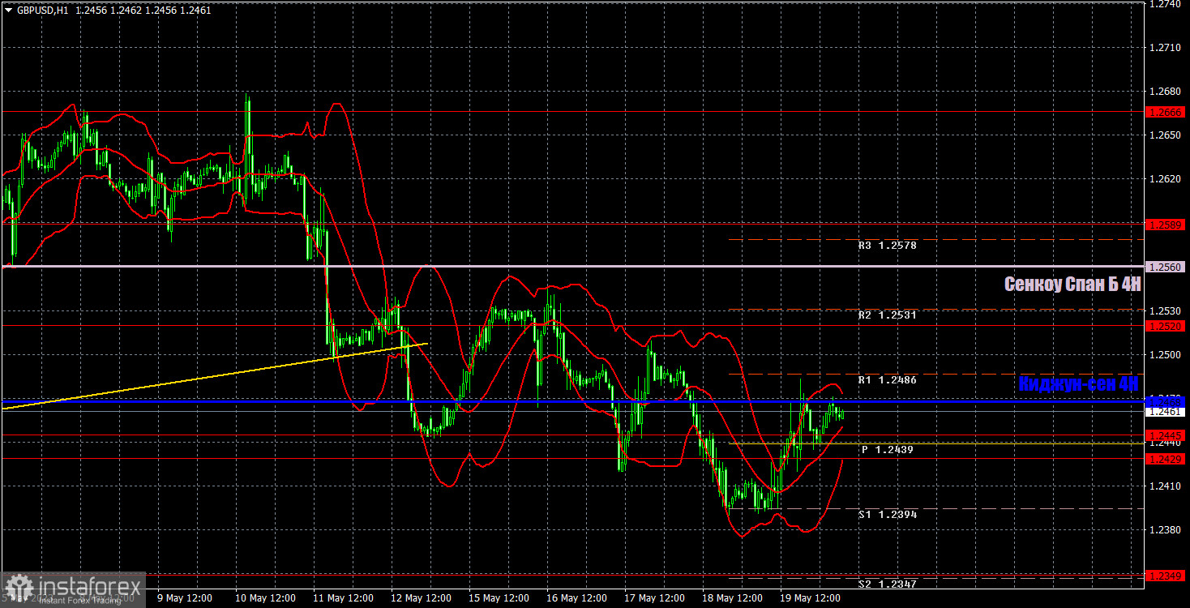This screenshot has width=1190, height=608.
Task: Select the OHLC values 1.2456 1.2462 1.2456 1.2461
Action: point(144,10)
